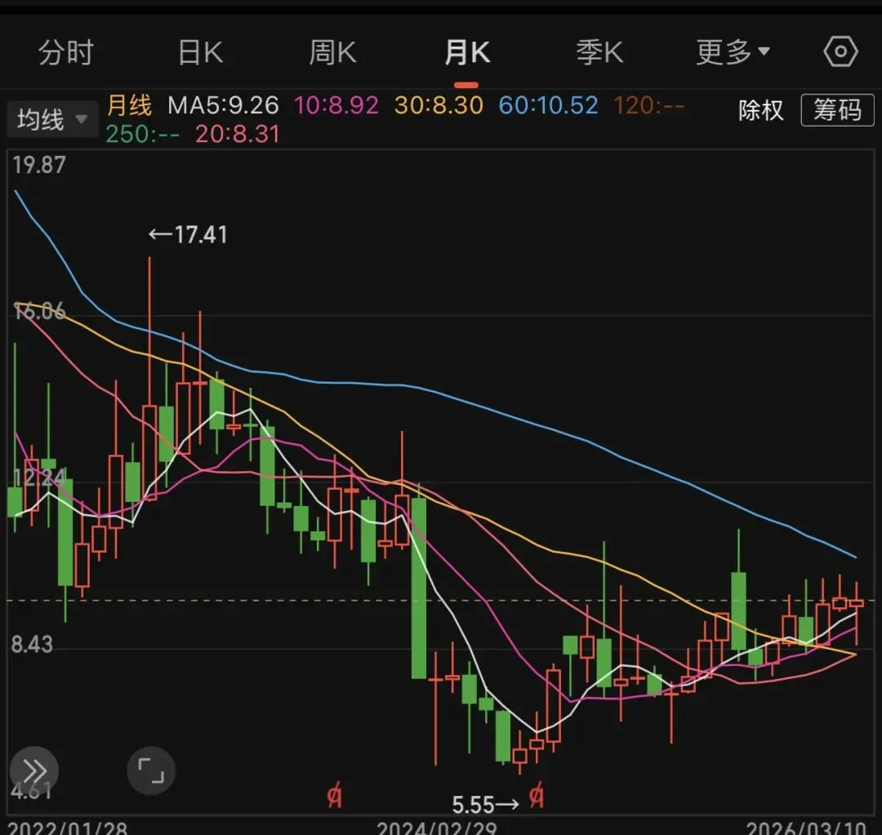Click the red event marker right of 5.55
The width and height of the screenshot is (882, 835).
pos(536,795)
